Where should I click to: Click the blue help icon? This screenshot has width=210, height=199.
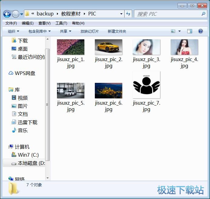[x=201, y=31]
